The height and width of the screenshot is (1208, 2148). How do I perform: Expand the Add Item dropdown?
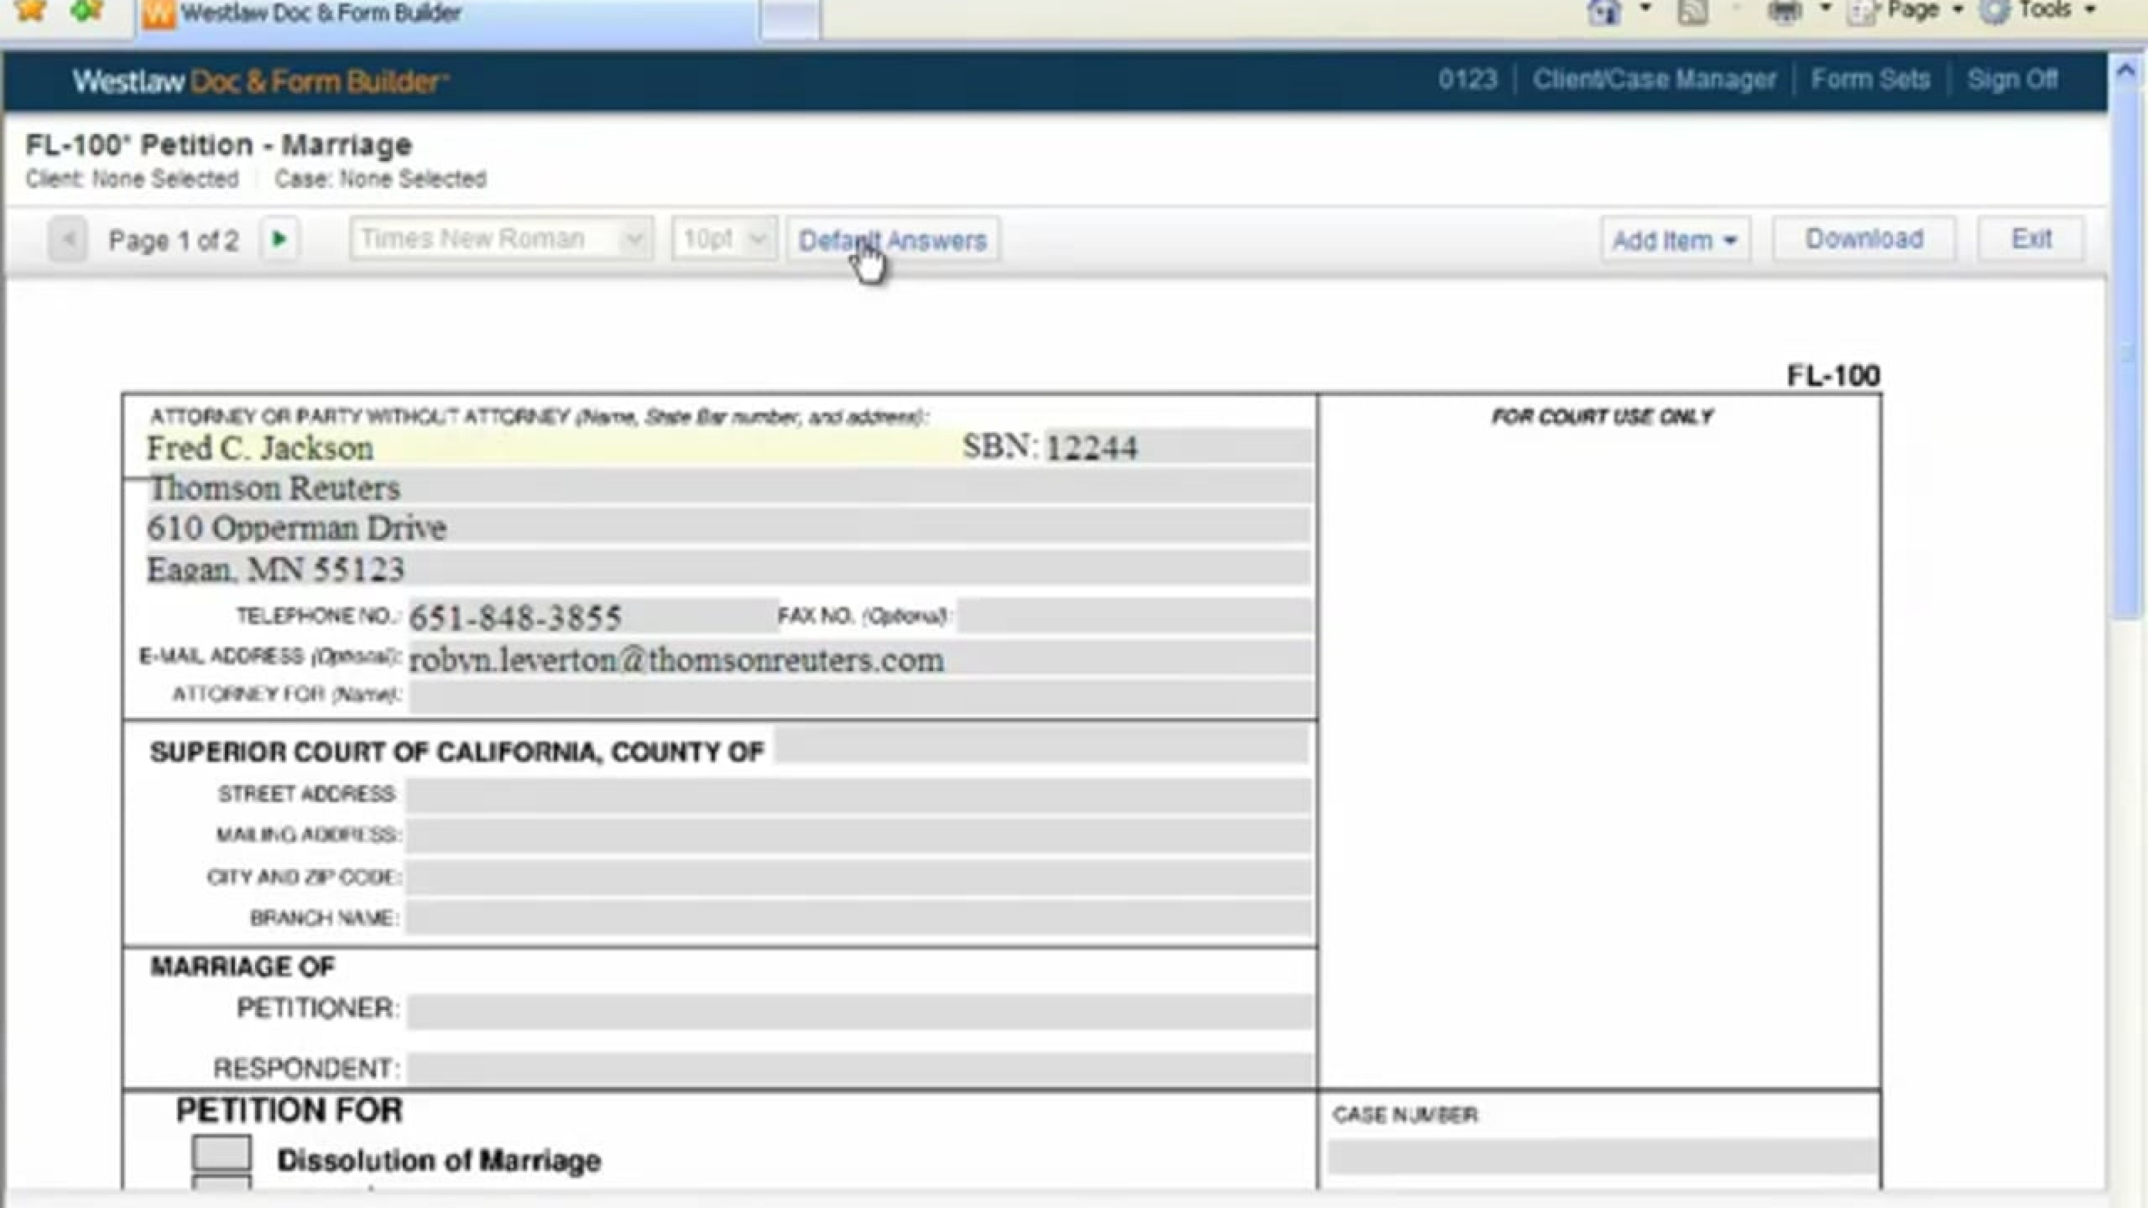pyautogui.click(x=1674, y=240)
